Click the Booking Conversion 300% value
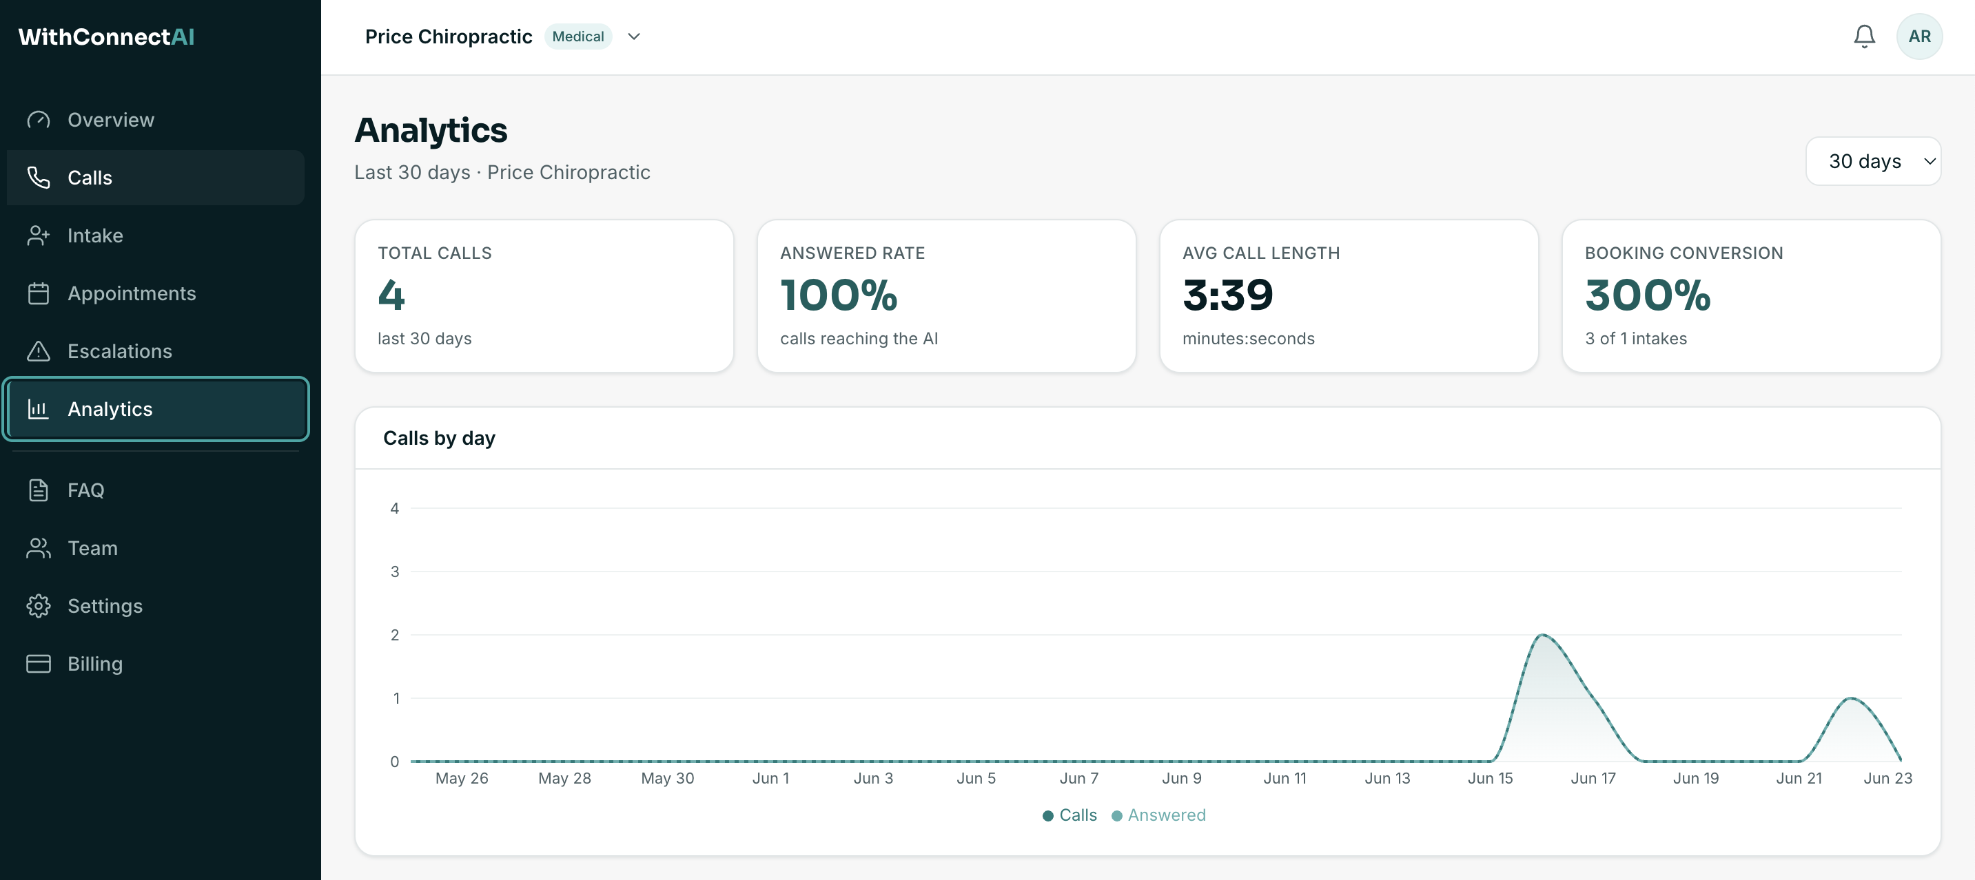The width and height of the screenshot is (1975, 880). tap(1648, 295)
